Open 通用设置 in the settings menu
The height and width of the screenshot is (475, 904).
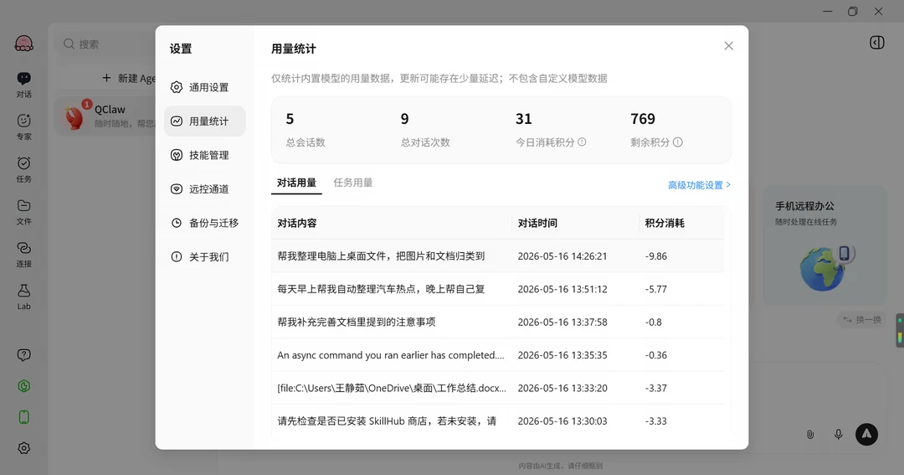click(205, 87)
